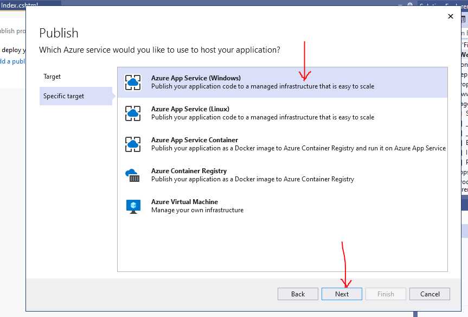The image size is (468, 317).
Task: Close the Publish dialog with the X
Action: [450, 17]
